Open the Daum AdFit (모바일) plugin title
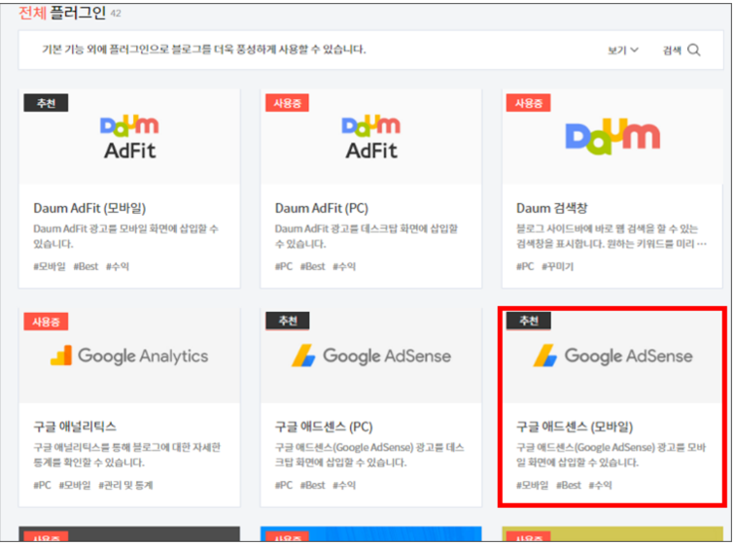735x546 pixels. [x=89, y=208]
